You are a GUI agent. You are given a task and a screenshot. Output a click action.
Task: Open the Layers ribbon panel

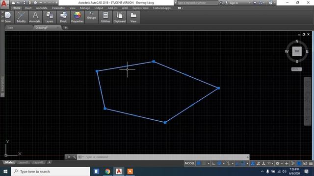point(49,17)
